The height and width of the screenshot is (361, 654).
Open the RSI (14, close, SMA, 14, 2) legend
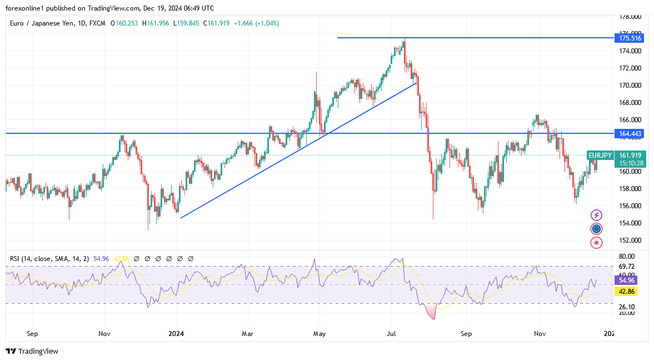tap(49, 259)
